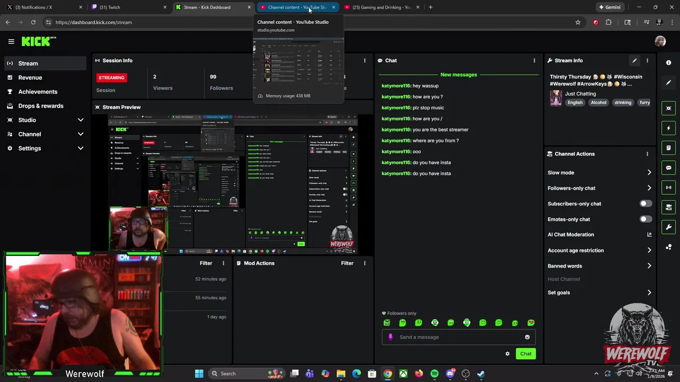Open Channel Actions three-dot menu
The width and height of the screenshot is (680, 382).
point(647,154)
